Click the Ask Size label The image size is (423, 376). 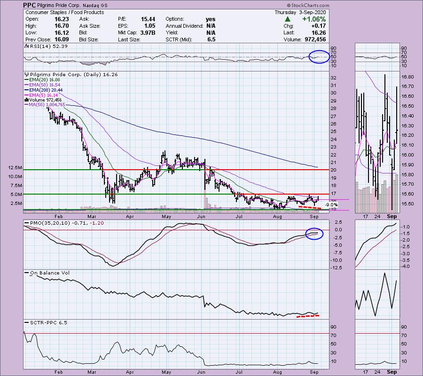[90, 26]
